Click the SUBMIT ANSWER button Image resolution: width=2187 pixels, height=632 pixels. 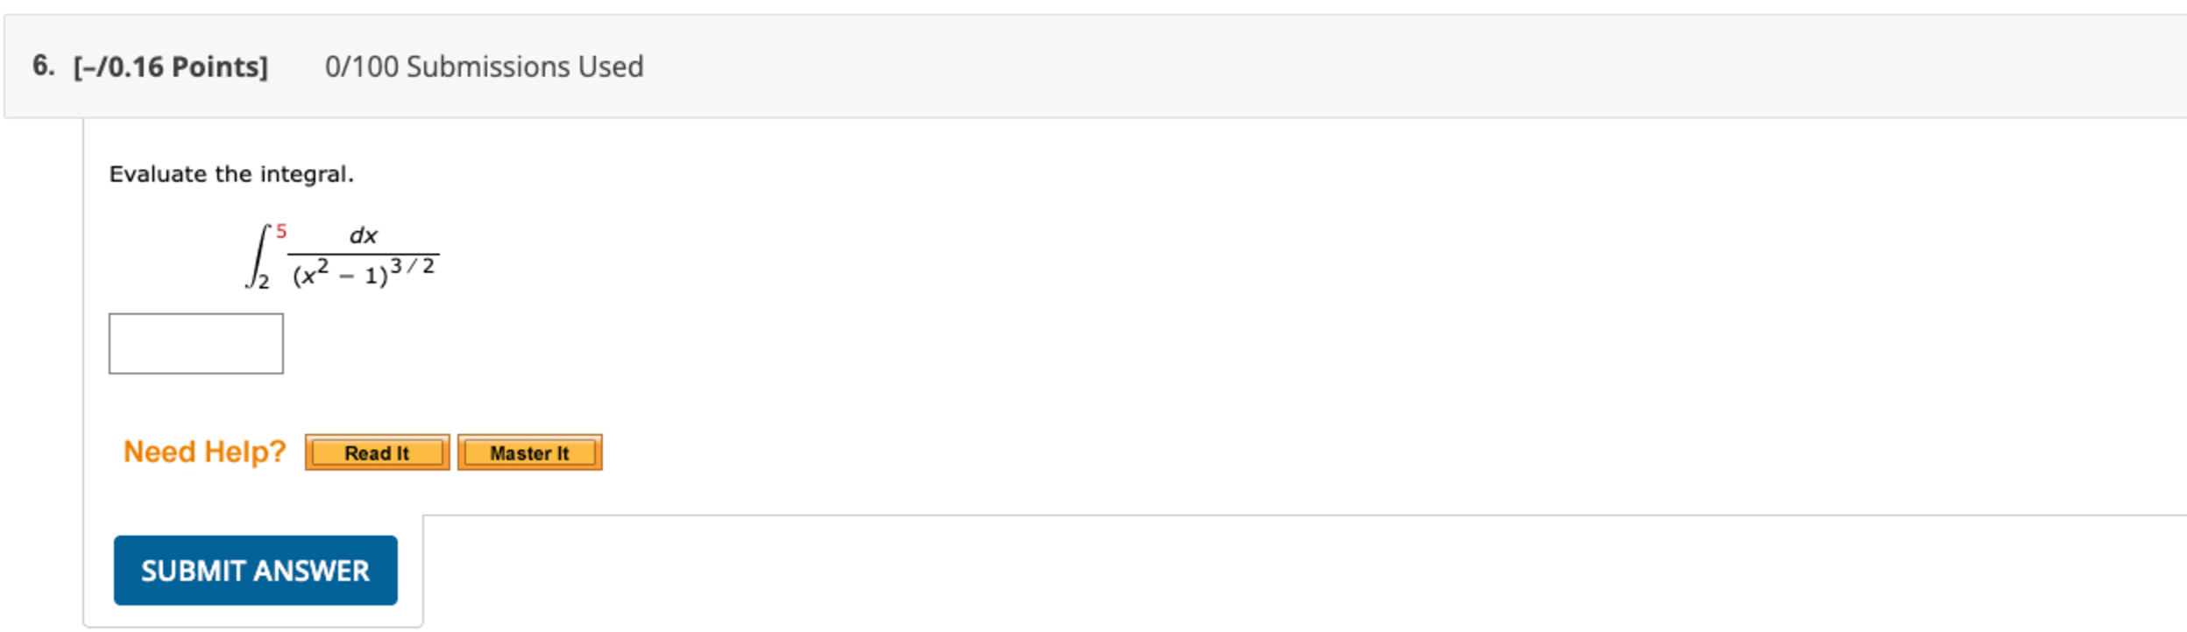pos(255,570)
